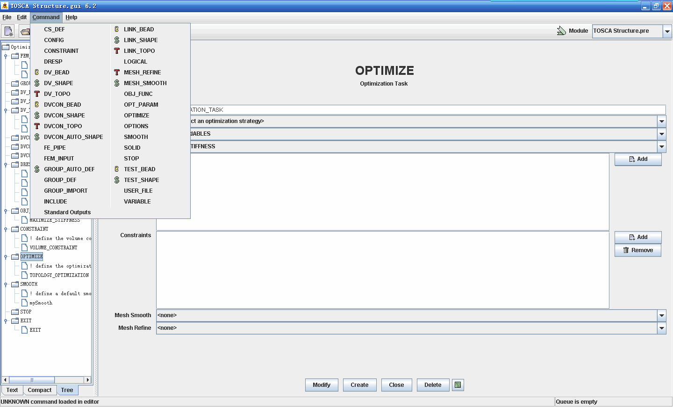Choose VARIABLE from the Command menu
The image size is (673, 407).
pos(137,202)
